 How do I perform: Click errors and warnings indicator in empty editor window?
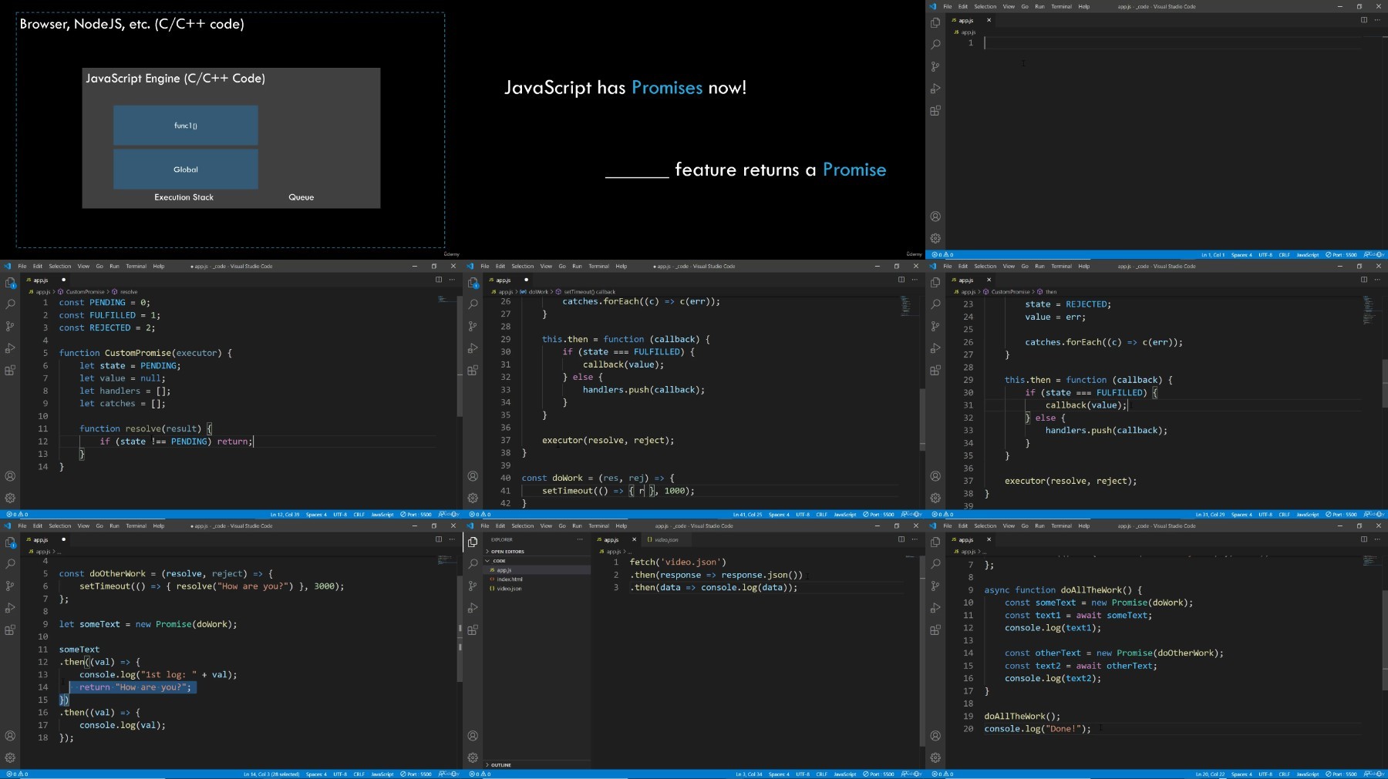point(942,254)
